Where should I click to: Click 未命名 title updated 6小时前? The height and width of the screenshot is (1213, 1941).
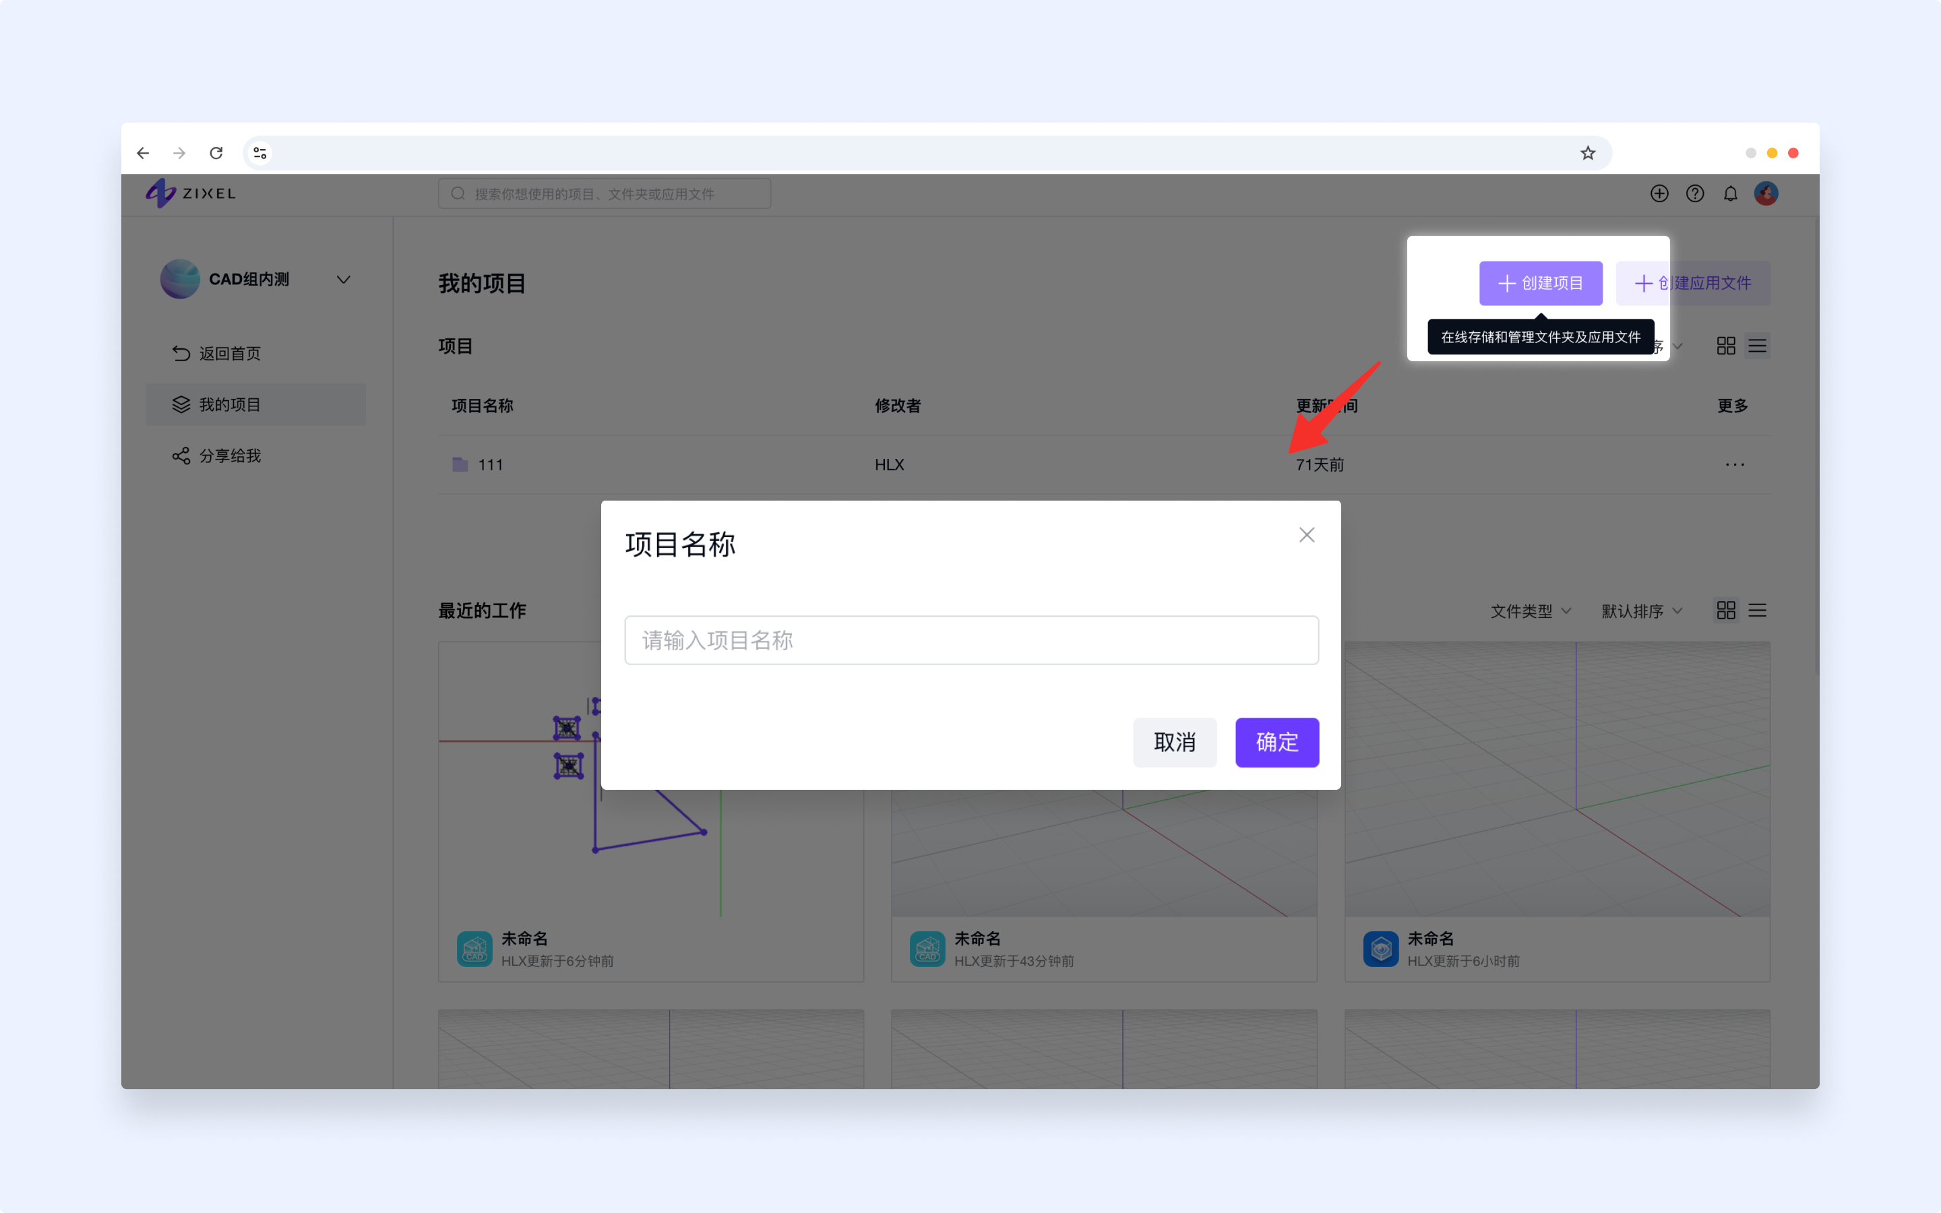tap(1430, 939)
